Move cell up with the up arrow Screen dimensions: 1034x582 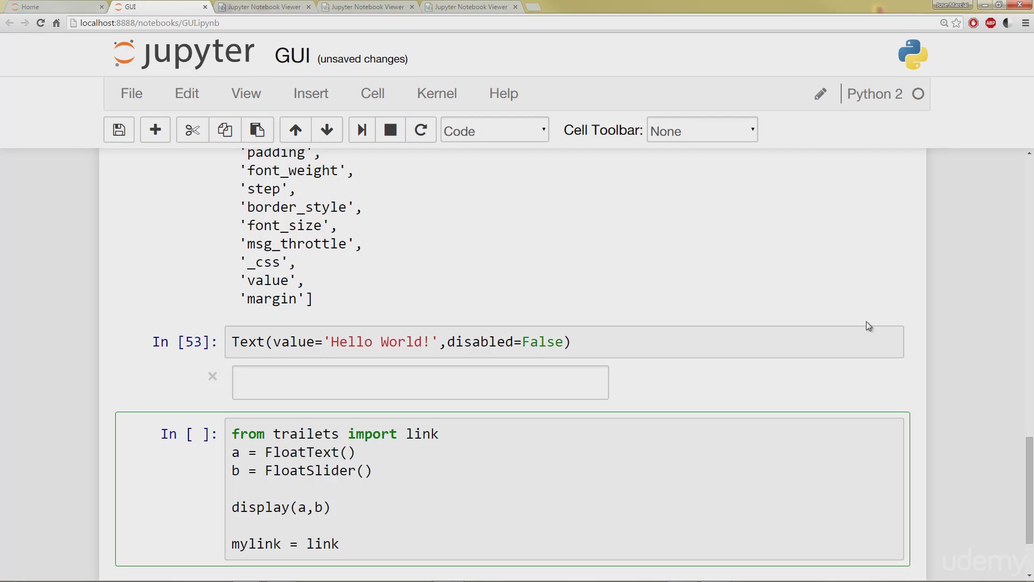[295, 130]
